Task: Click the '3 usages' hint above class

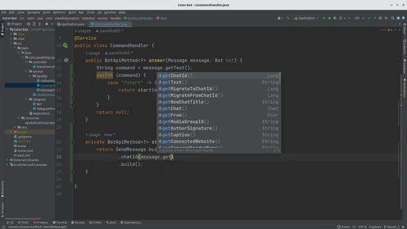Action: (83, 31)
